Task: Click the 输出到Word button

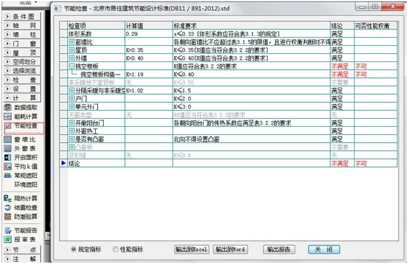Action: [230, 249]
